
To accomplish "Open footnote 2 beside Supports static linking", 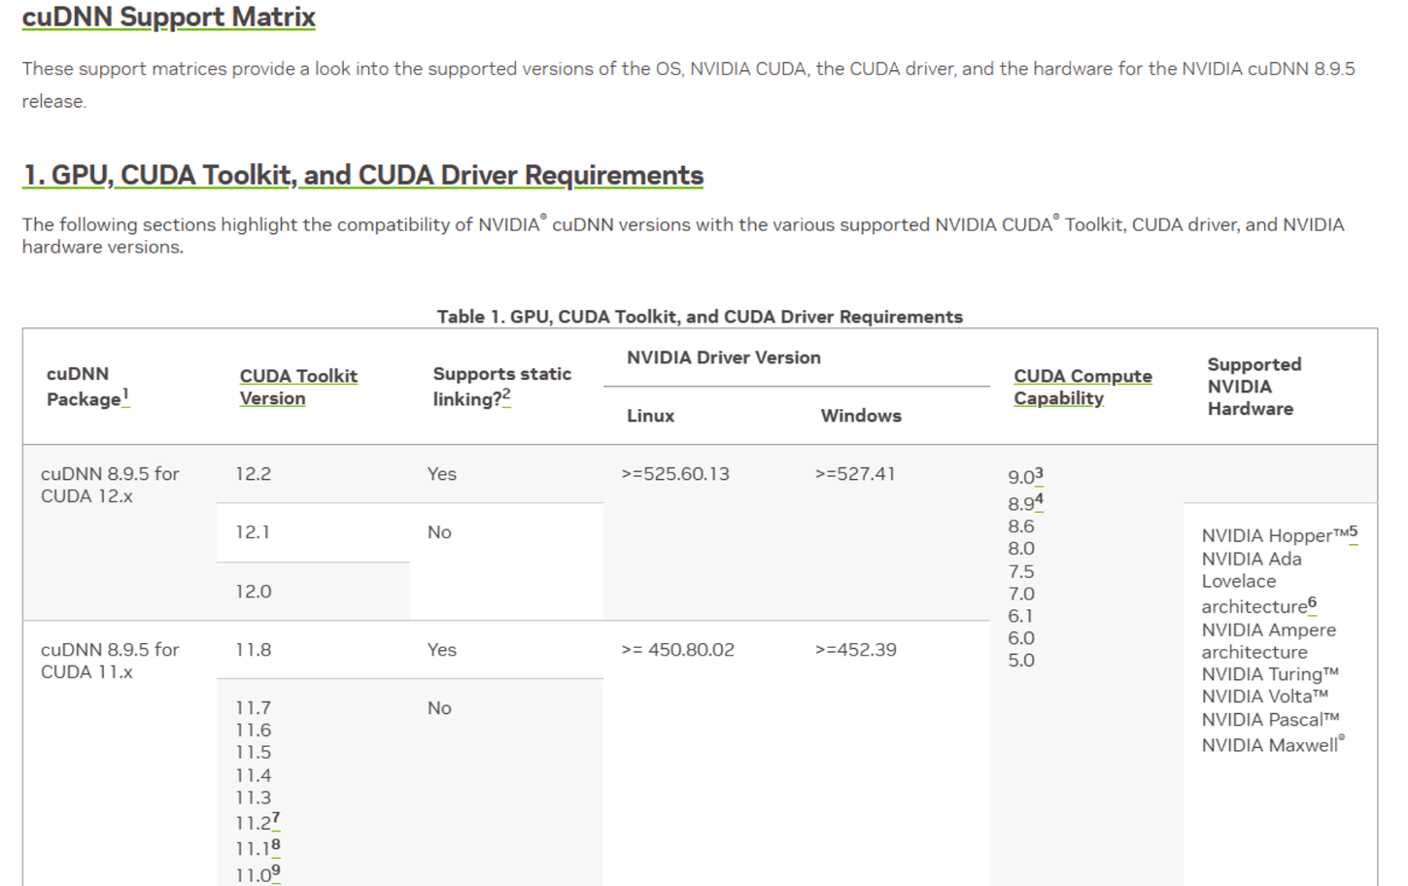I will tap(506, 394).
